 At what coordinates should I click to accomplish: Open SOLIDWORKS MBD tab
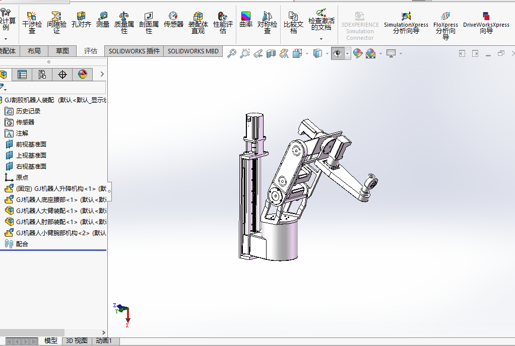pyautogui.click(x=193, y=51)
